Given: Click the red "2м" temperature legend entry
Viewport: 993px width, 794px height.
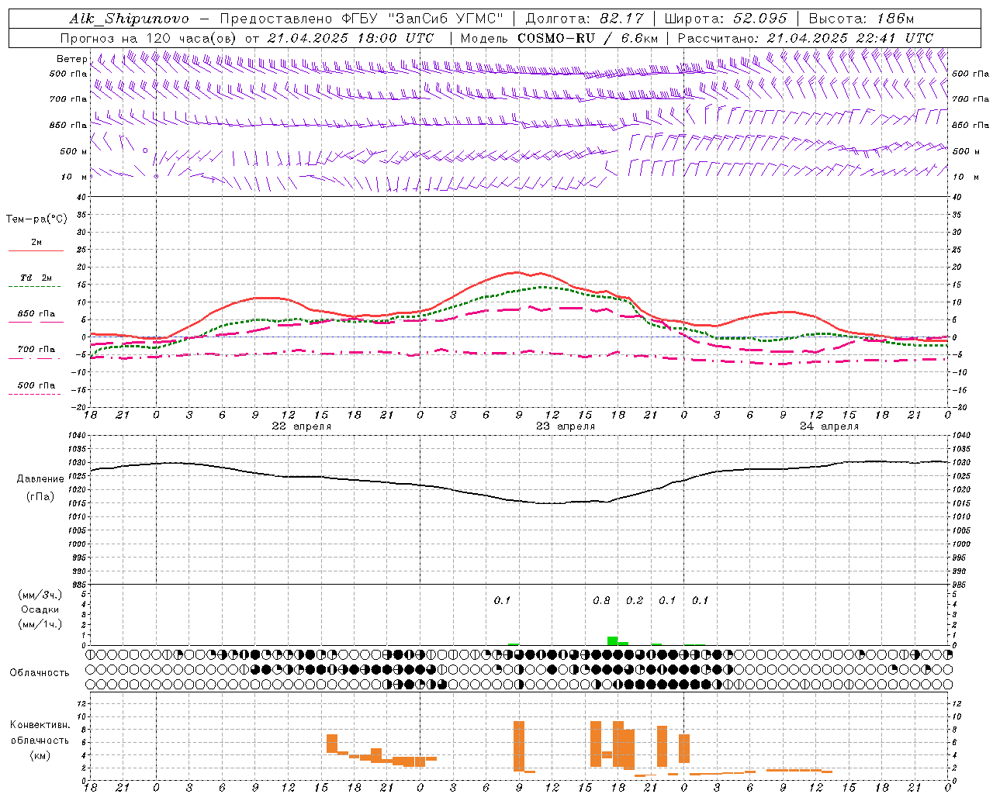Looking at the screenshot, I should [x=36, y=243].
